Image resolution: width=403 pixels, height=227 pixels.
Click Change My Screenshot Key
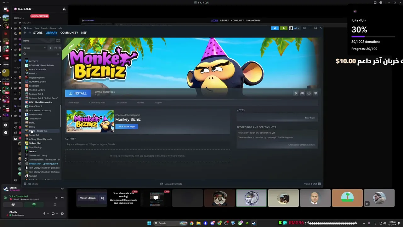pyautogui.click(x=301, y=145)
